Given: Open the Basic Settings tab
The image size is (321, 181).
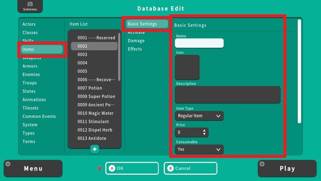Looking at the screenshot, I should (146, 24).
